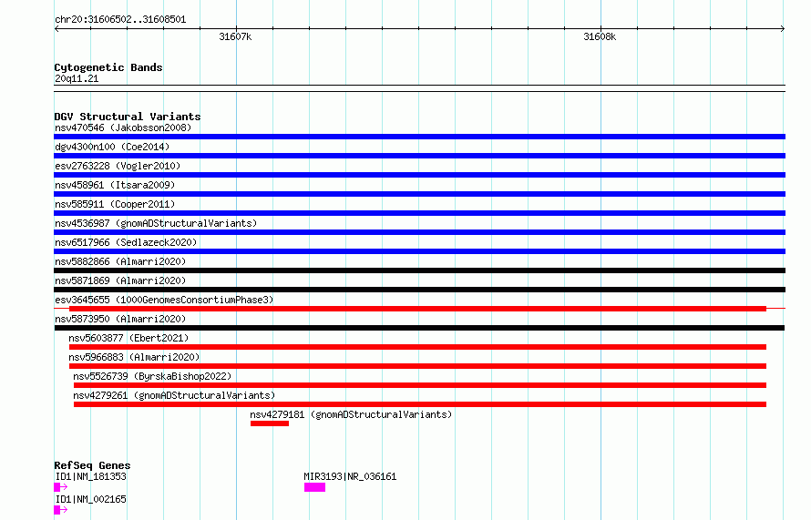Click the left arrow of the ruler
The height and width of the screenshot is (520, 811).
coord(56,29)
